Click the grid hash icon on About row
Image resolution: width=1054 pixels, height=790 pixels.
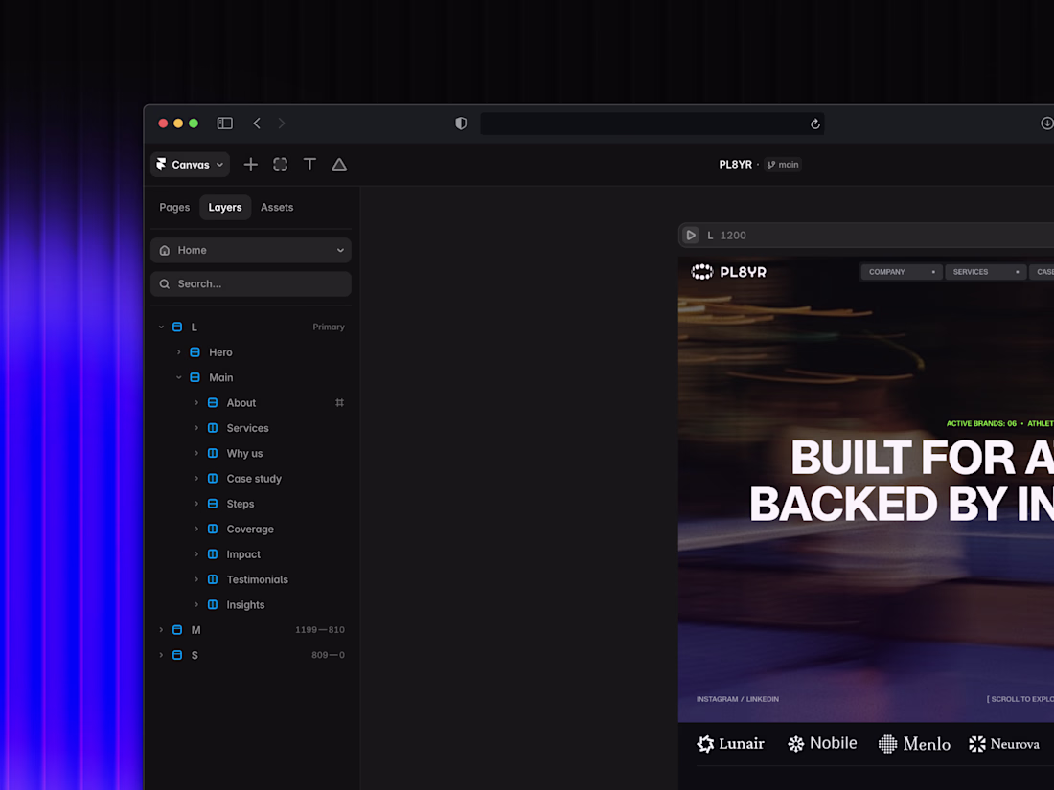click(x=339, y=403)
